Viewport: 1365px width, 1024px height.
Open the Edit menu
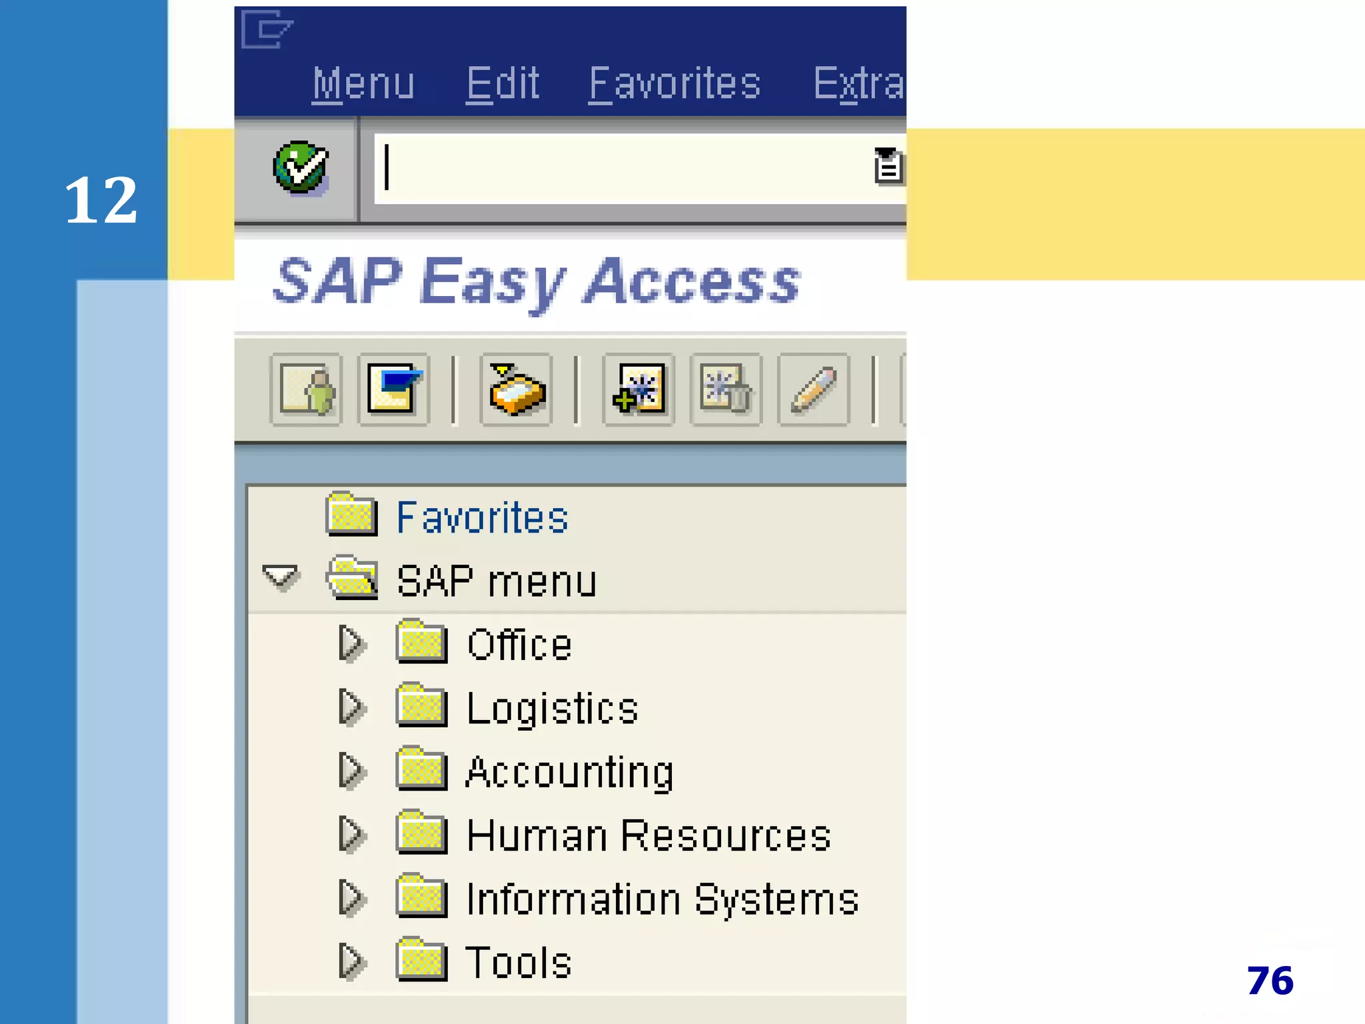pyautogui.click(x=503, y=84)
